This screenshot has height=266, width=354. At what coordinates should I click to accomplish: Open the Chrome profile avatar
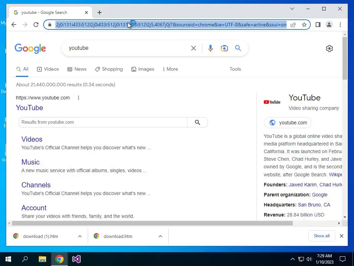329,25
